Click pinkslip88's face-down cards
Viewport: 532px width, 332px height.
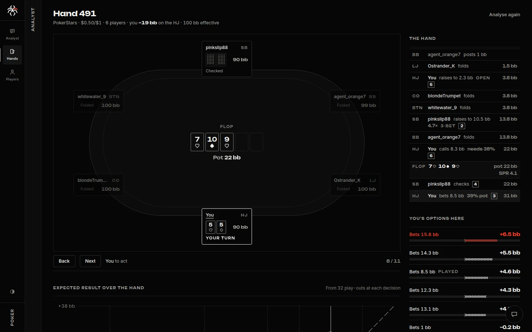coord(216,59)
